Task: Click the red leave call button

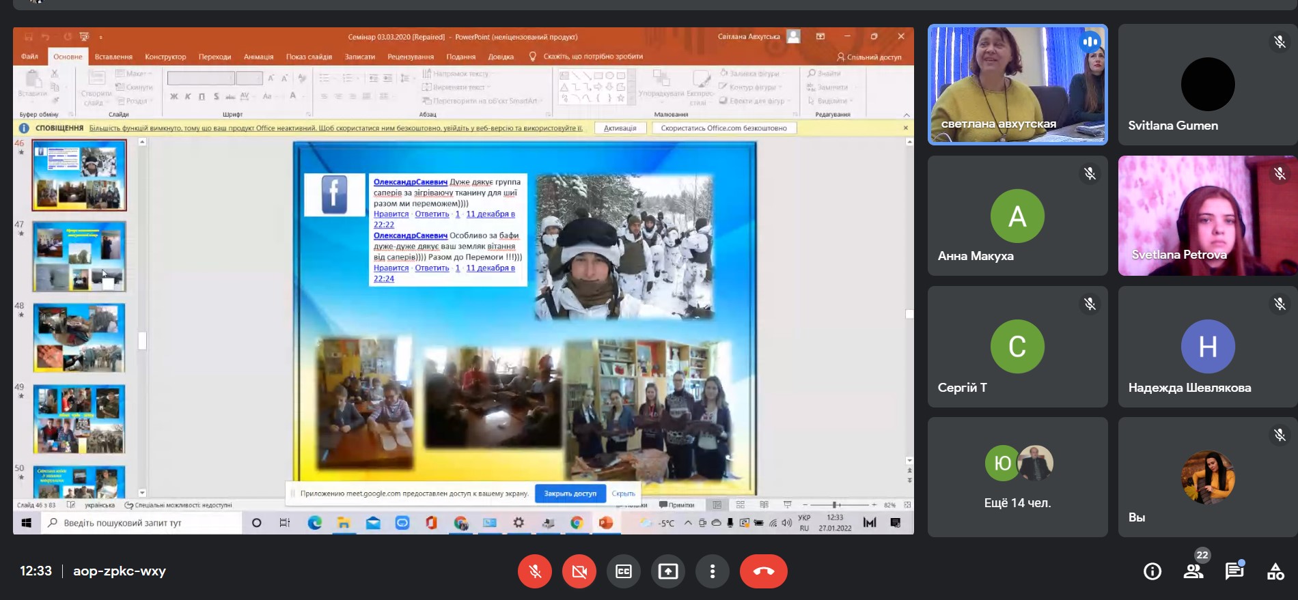Action: tap(763, 571)
